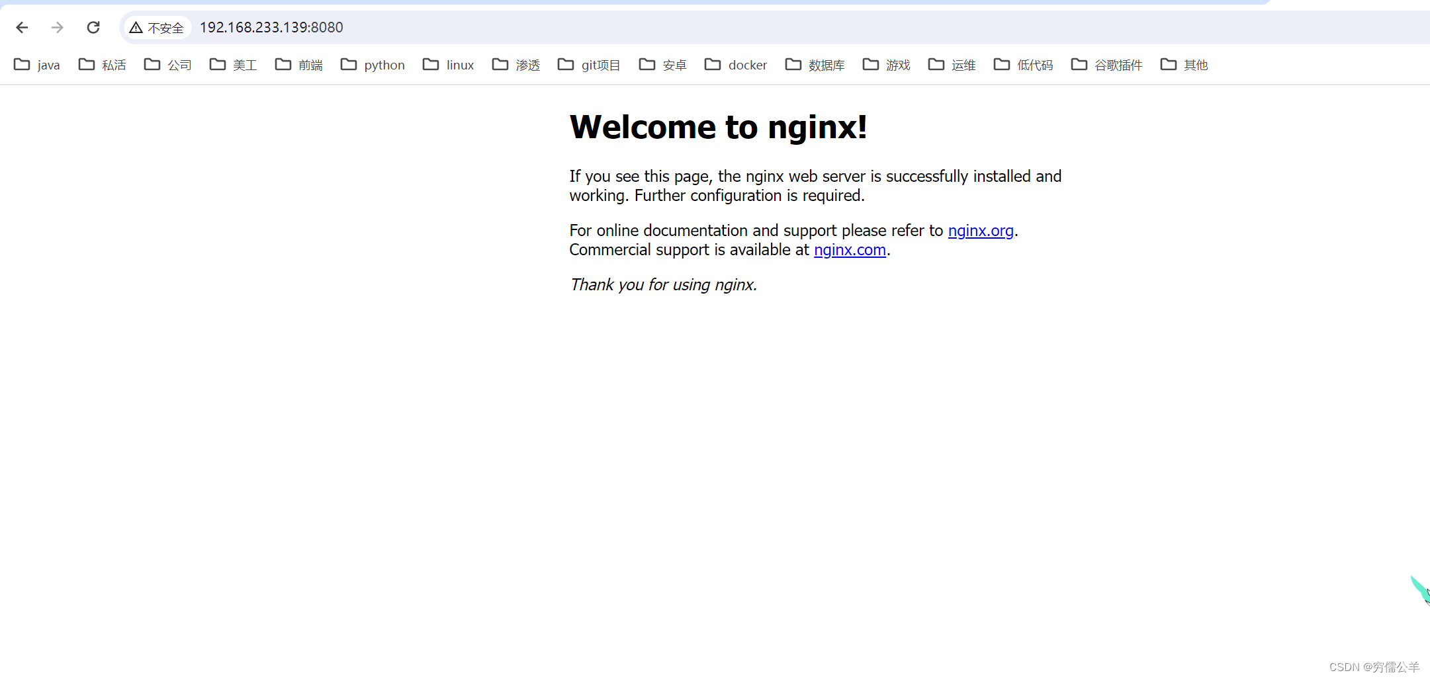Click the forward navigation arrow

58,27
